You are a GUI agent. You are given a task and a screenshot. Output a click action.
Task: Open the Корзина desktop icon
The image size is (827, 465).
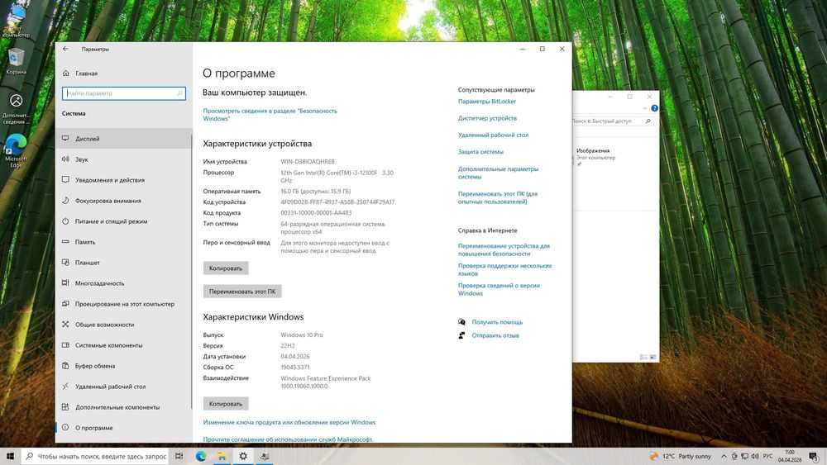(16, 62)
